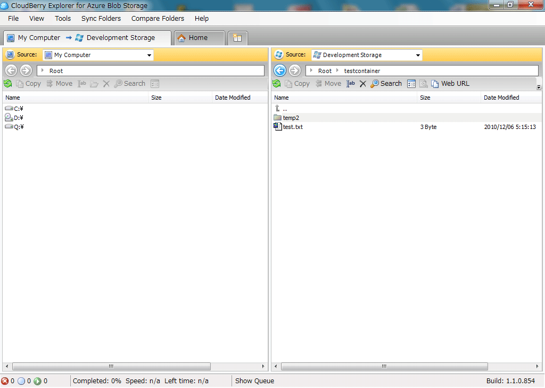Go forward in the Development Storage pane
545x388 pixels.
pyautogui.click(x=295, y=71)
